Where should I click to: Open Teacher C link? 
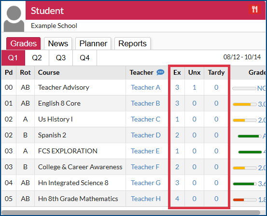pos(146,119)
